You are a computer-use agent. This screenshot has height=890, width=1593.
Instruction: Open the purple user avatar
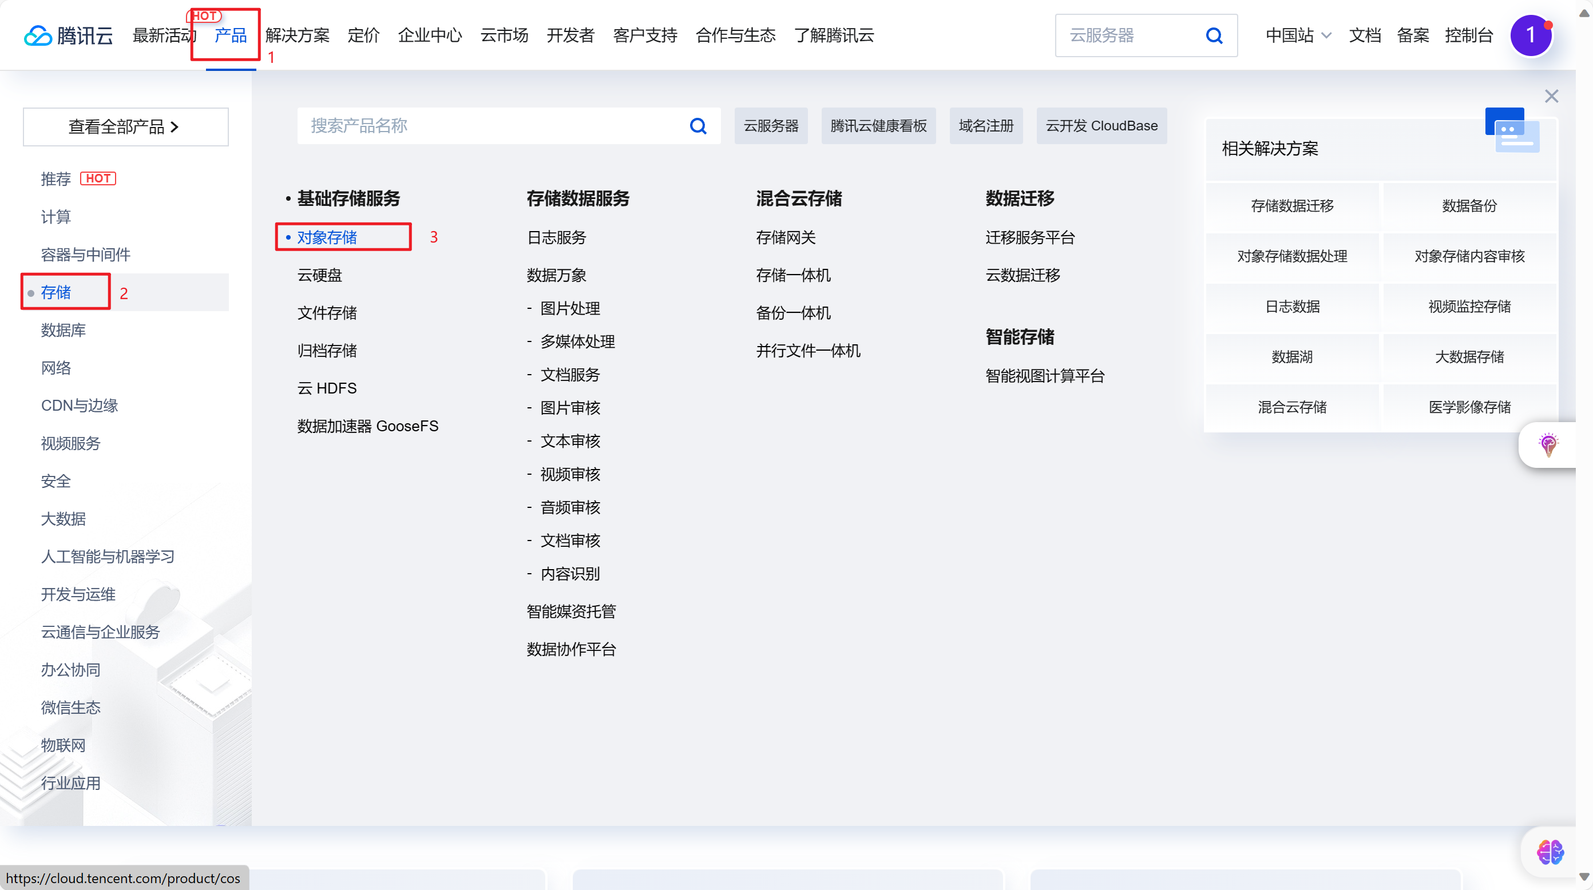(x=1531, y=35)
